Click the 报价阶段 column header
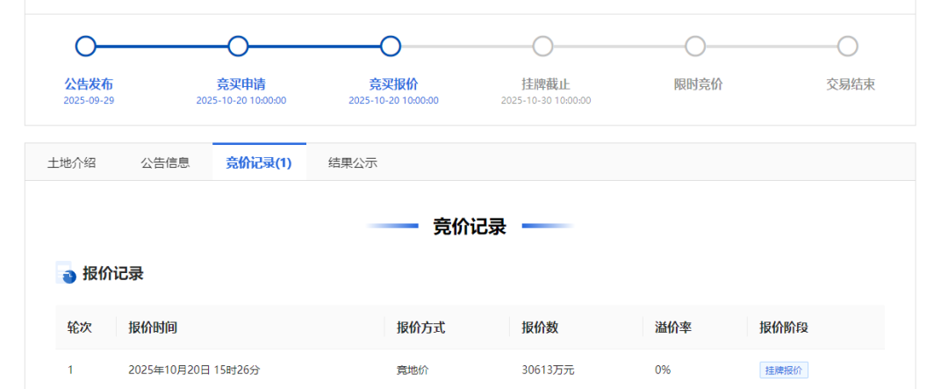The width and height of the screenshot is (948, 389). coord(784,328)
